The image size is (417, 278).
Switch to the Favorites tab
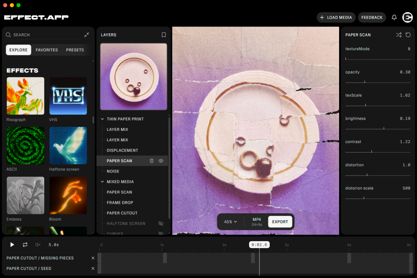47,50
